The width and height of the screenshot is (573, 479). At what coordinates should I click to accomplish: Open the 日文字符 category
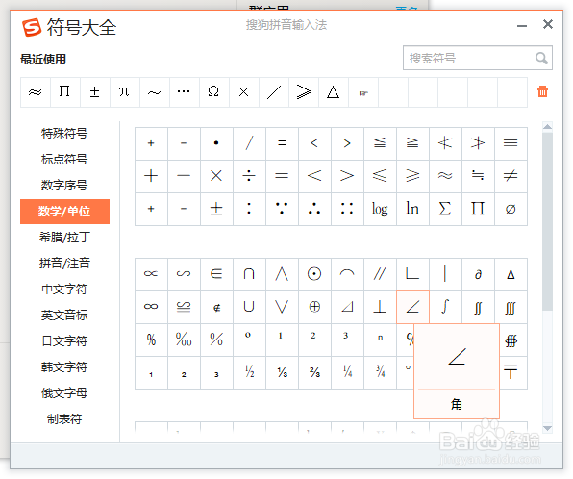64,341
